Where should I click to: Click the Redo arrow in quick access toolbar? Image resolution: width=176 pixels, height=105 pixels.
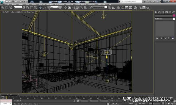click(x=20, y=1)
